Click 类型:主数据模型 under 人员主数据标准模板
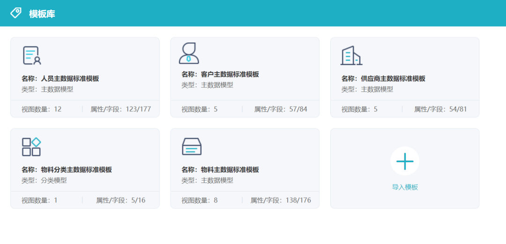The width and height of the screenshot is (506, 244). [x=47, y=89]
